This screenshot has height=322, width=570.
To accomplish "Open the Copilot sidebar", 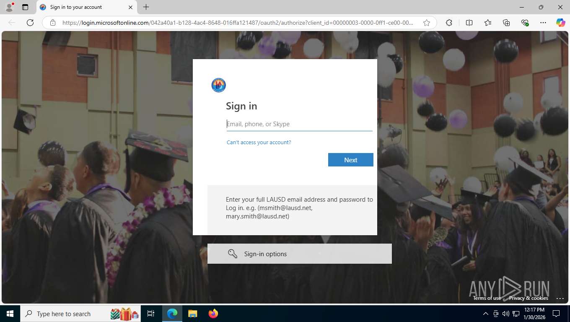I will (x=560, y=23).
